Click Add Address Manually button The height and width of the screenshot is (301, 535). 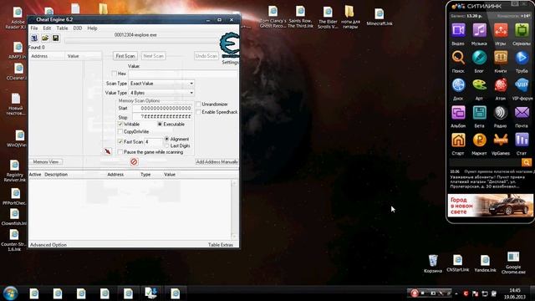217,161
